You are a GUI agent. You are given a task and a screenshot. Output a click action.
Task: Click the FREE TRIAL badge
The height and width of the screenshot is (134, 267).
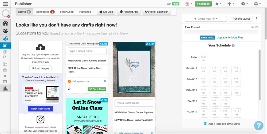pyautogui.click(x=207, y=38)
